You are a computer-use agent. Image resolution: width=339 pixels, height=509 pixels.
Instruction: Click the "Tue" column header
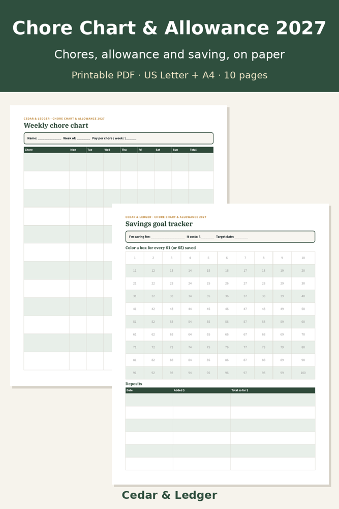[95, 150]
